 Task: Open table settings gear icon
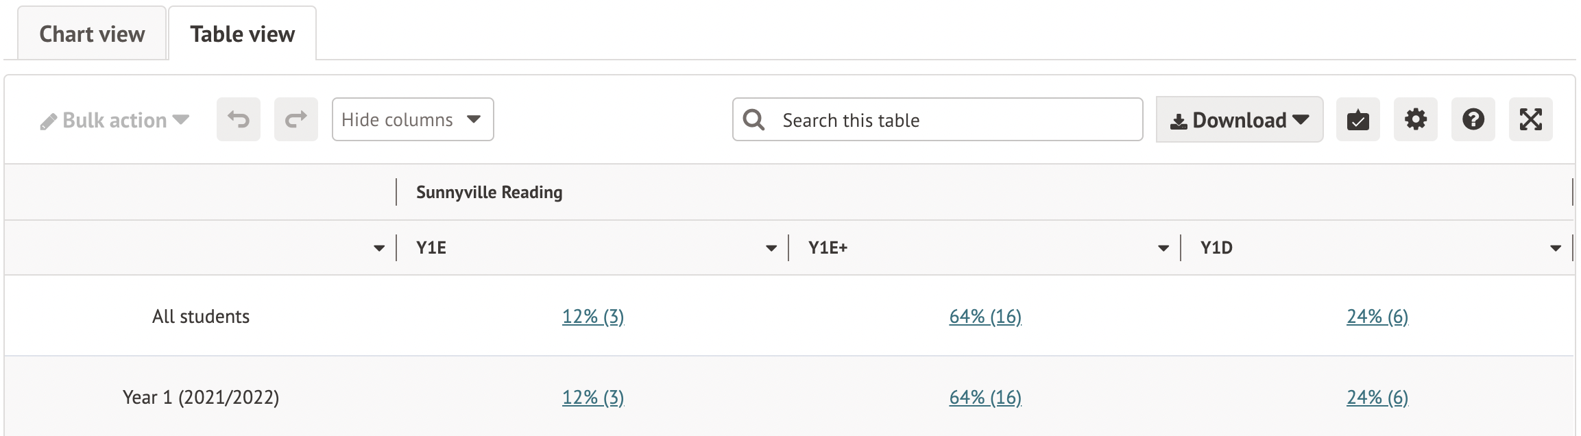pos(1415,119)
